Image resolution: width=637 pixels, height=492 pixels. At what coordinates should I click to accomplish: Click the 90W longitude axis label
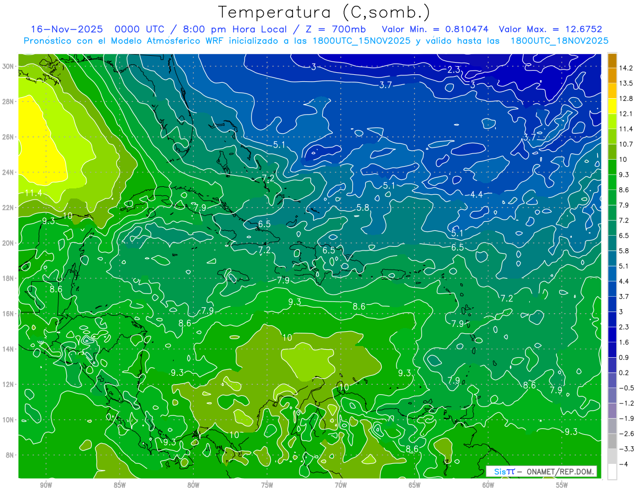click(46, 485)
